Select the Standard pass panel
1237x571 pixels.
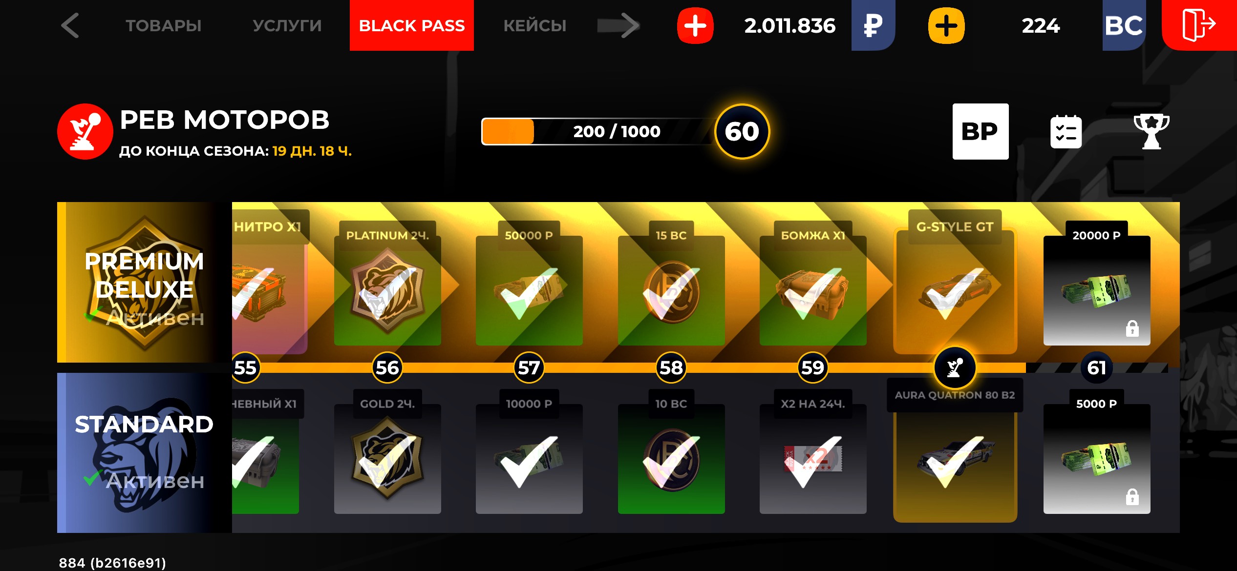click(144, 452)
